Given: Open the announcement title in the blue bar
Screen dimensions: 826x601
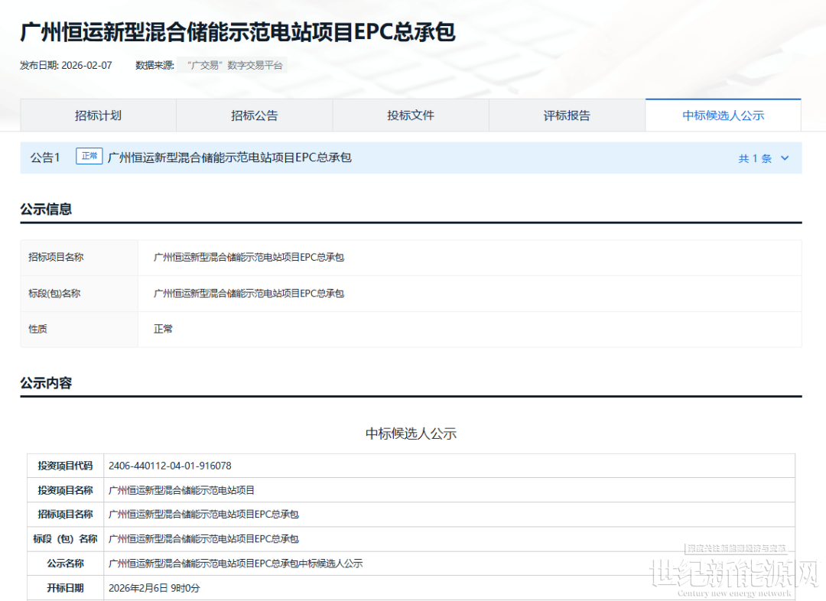Looking at the screenshot, I should click(229, 158).
